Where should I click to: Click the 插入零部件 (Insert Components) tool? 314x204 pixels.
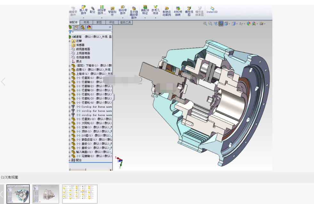[x=84, y=10]
